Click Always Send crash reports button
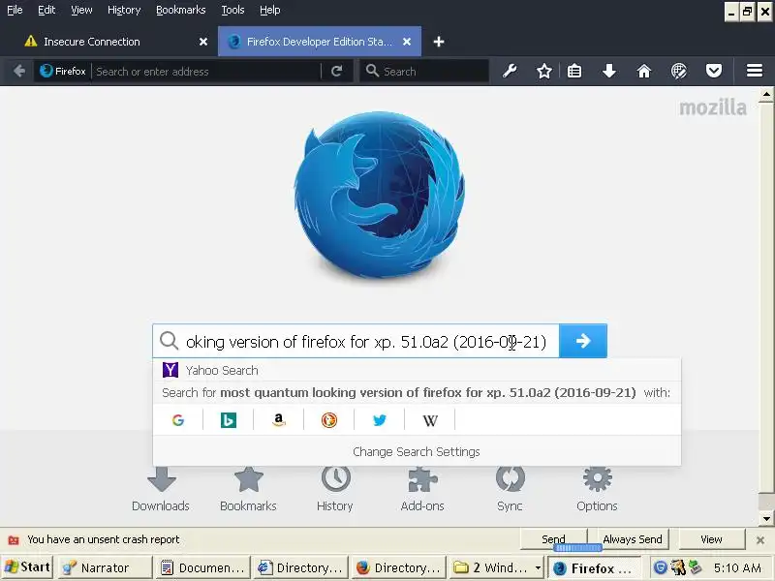Viewport: 775px width, 581px height. 633,539
